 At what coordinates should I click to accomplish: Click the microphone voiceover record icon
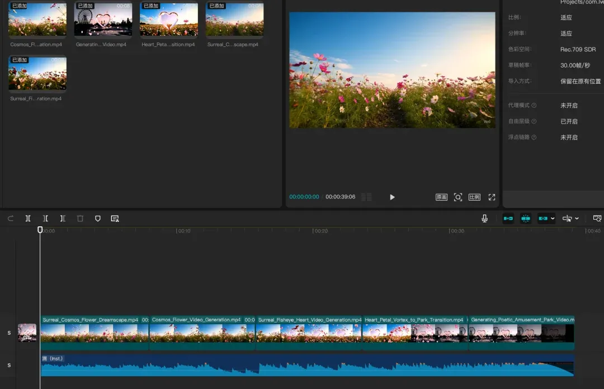485,219
